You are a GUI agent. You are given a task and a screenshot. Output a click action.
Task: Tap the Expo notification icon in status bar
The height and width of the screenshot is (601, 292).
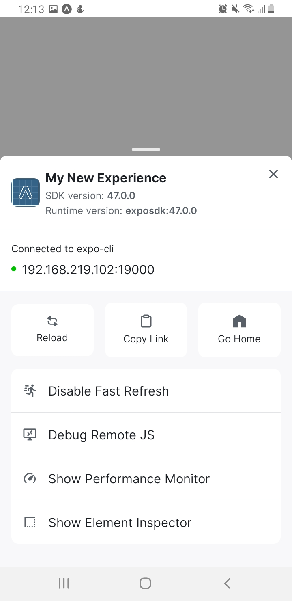67,9
